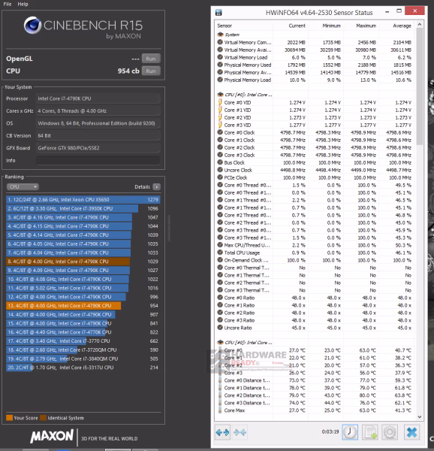
Task: Click the blue X close sensors icon
Action: click(x=411, y=432)
